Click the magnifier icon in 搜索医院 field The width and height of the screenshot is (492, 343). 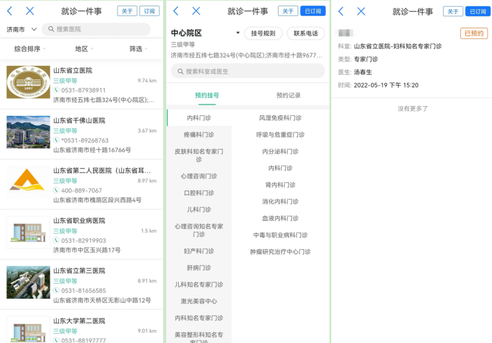(50, 29)
